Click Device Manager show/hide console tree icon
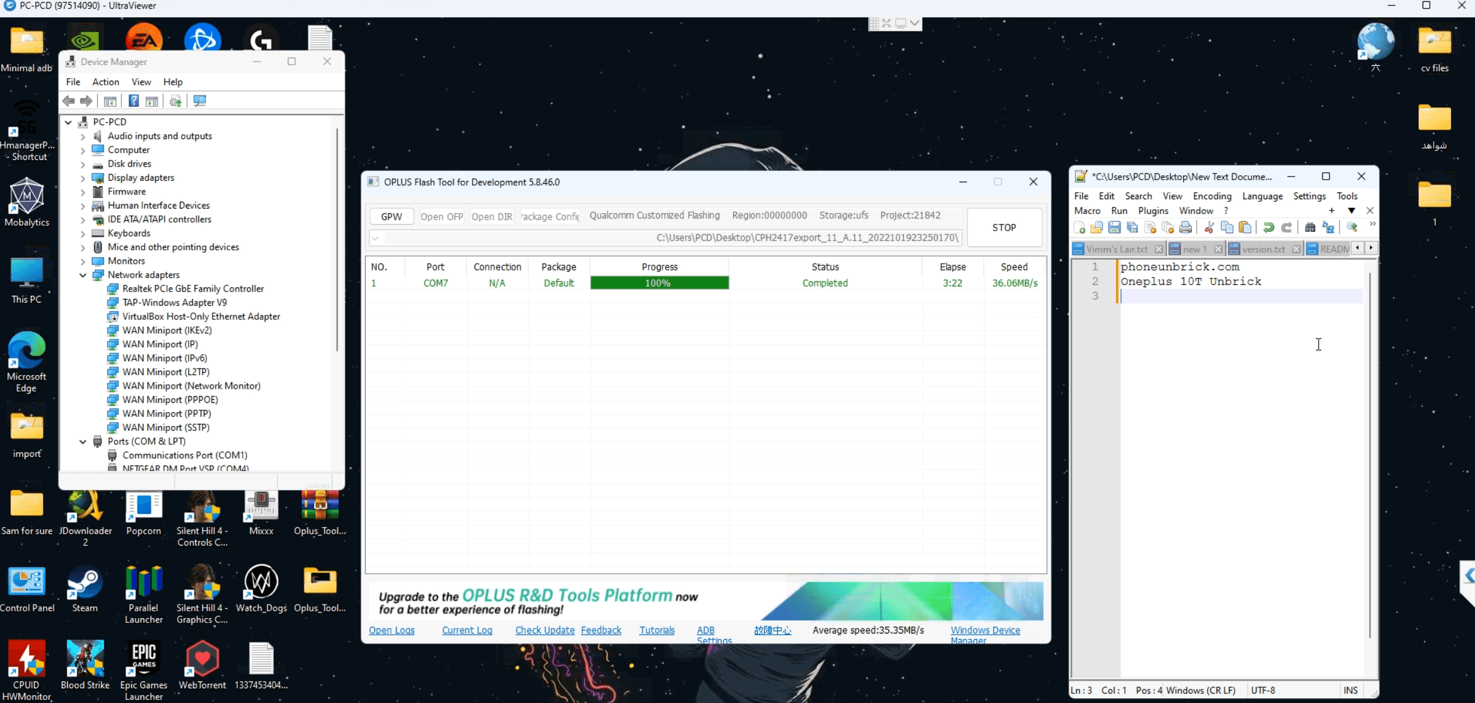1475x703 pixels. [110, 101]
